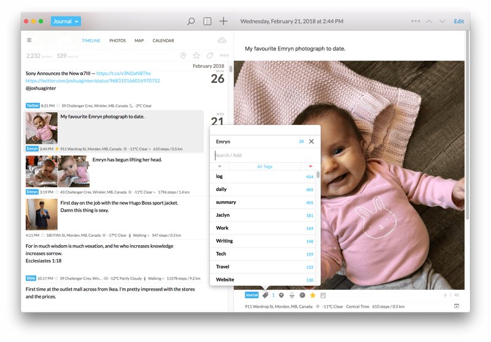
Task: Click the activity chair icon in entry footer
Action: (x=292, y=295)
